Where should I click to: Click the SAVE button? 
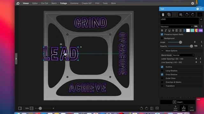(184, 108)
